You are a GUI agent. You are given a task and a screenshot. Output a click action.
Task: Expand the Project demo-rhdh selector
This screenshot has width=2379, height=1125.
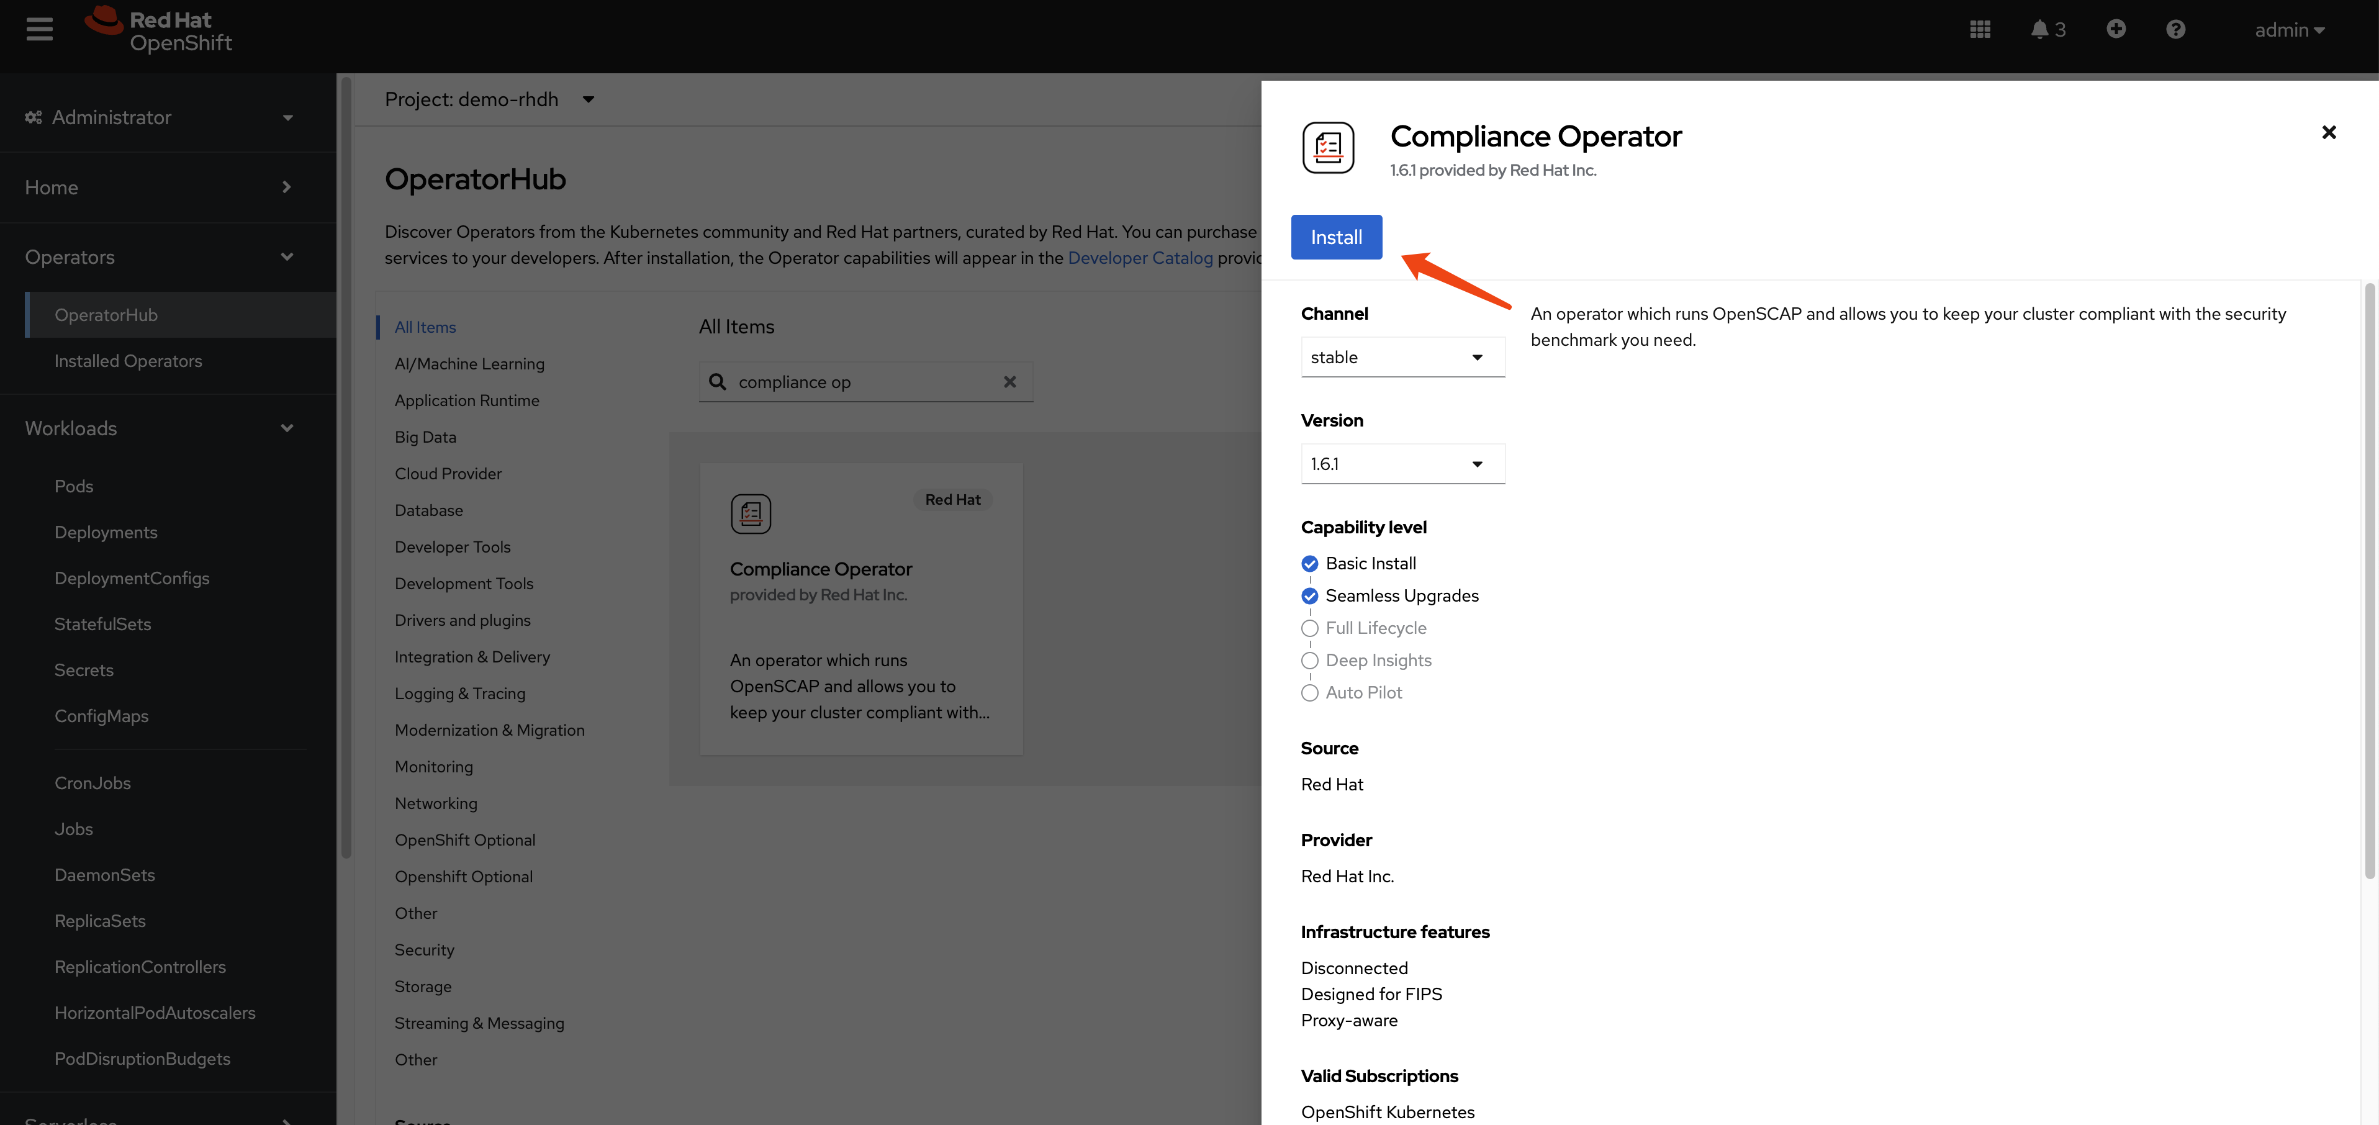[489, 100]
